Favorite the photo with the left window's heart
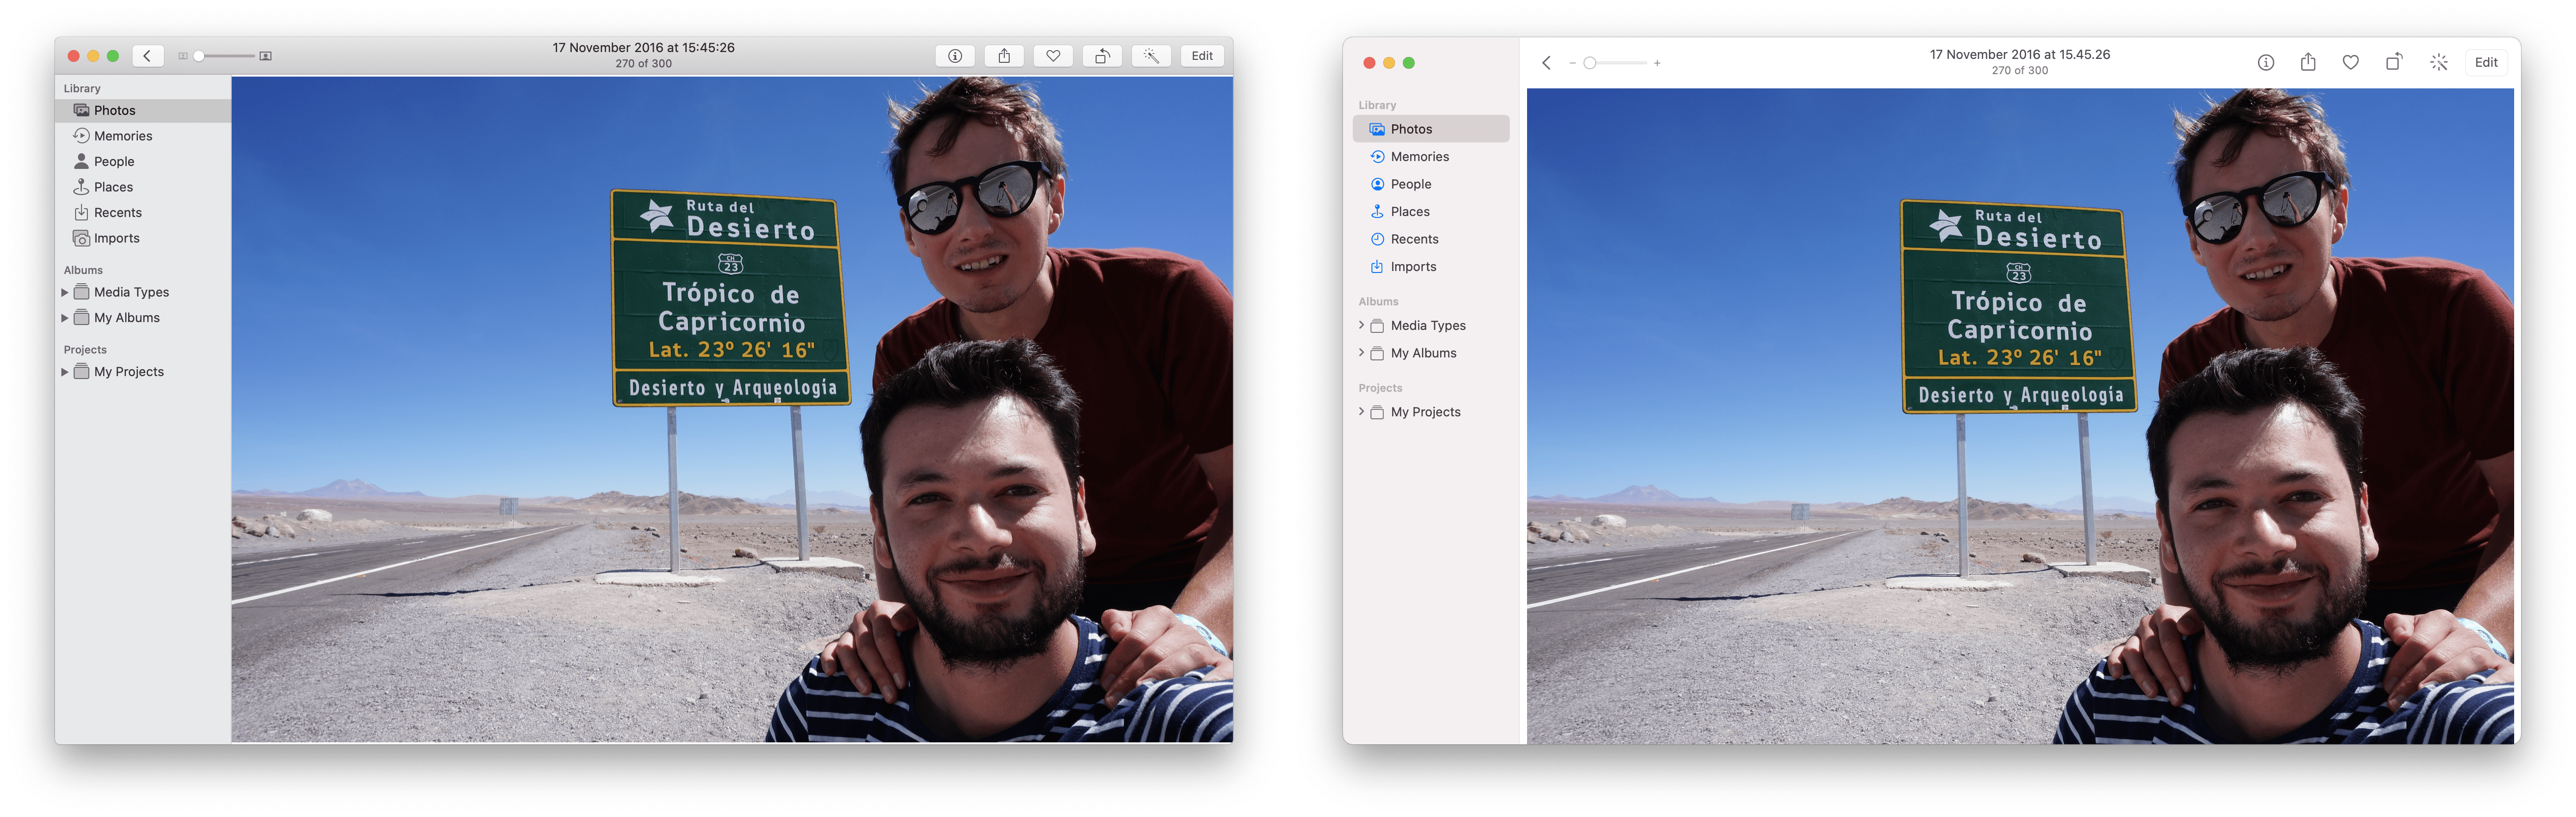The image size is (2576, 817). pos(1052,56)
